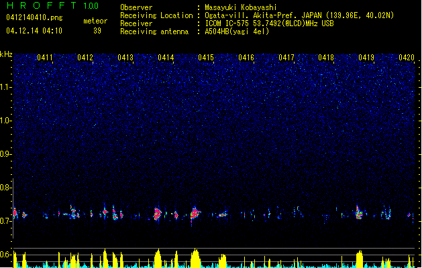The image size is (422, 268).
Task: Click the 0416 time marker
Action: click(246, 58)
